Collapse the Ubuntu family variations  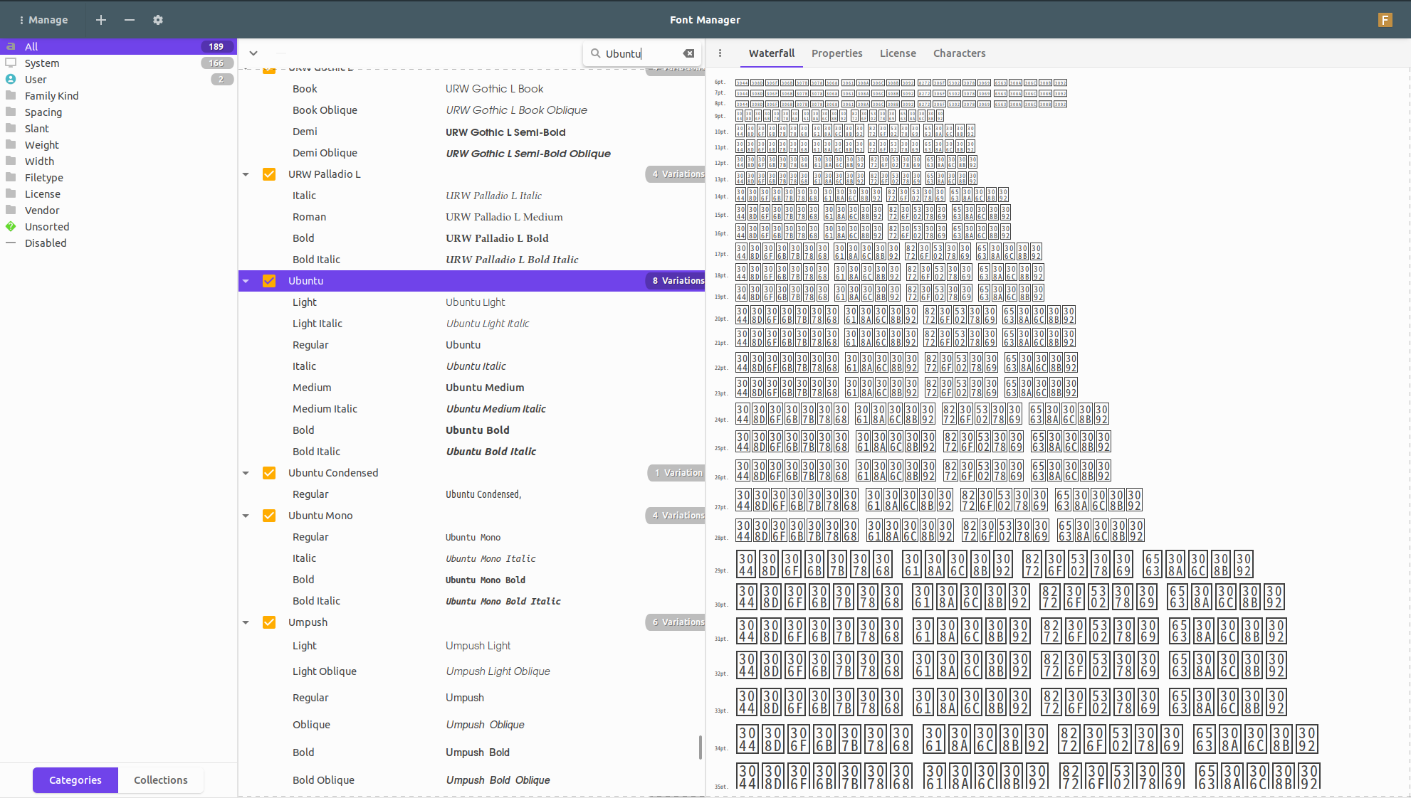pyautogui.click(x=246, y=280)
